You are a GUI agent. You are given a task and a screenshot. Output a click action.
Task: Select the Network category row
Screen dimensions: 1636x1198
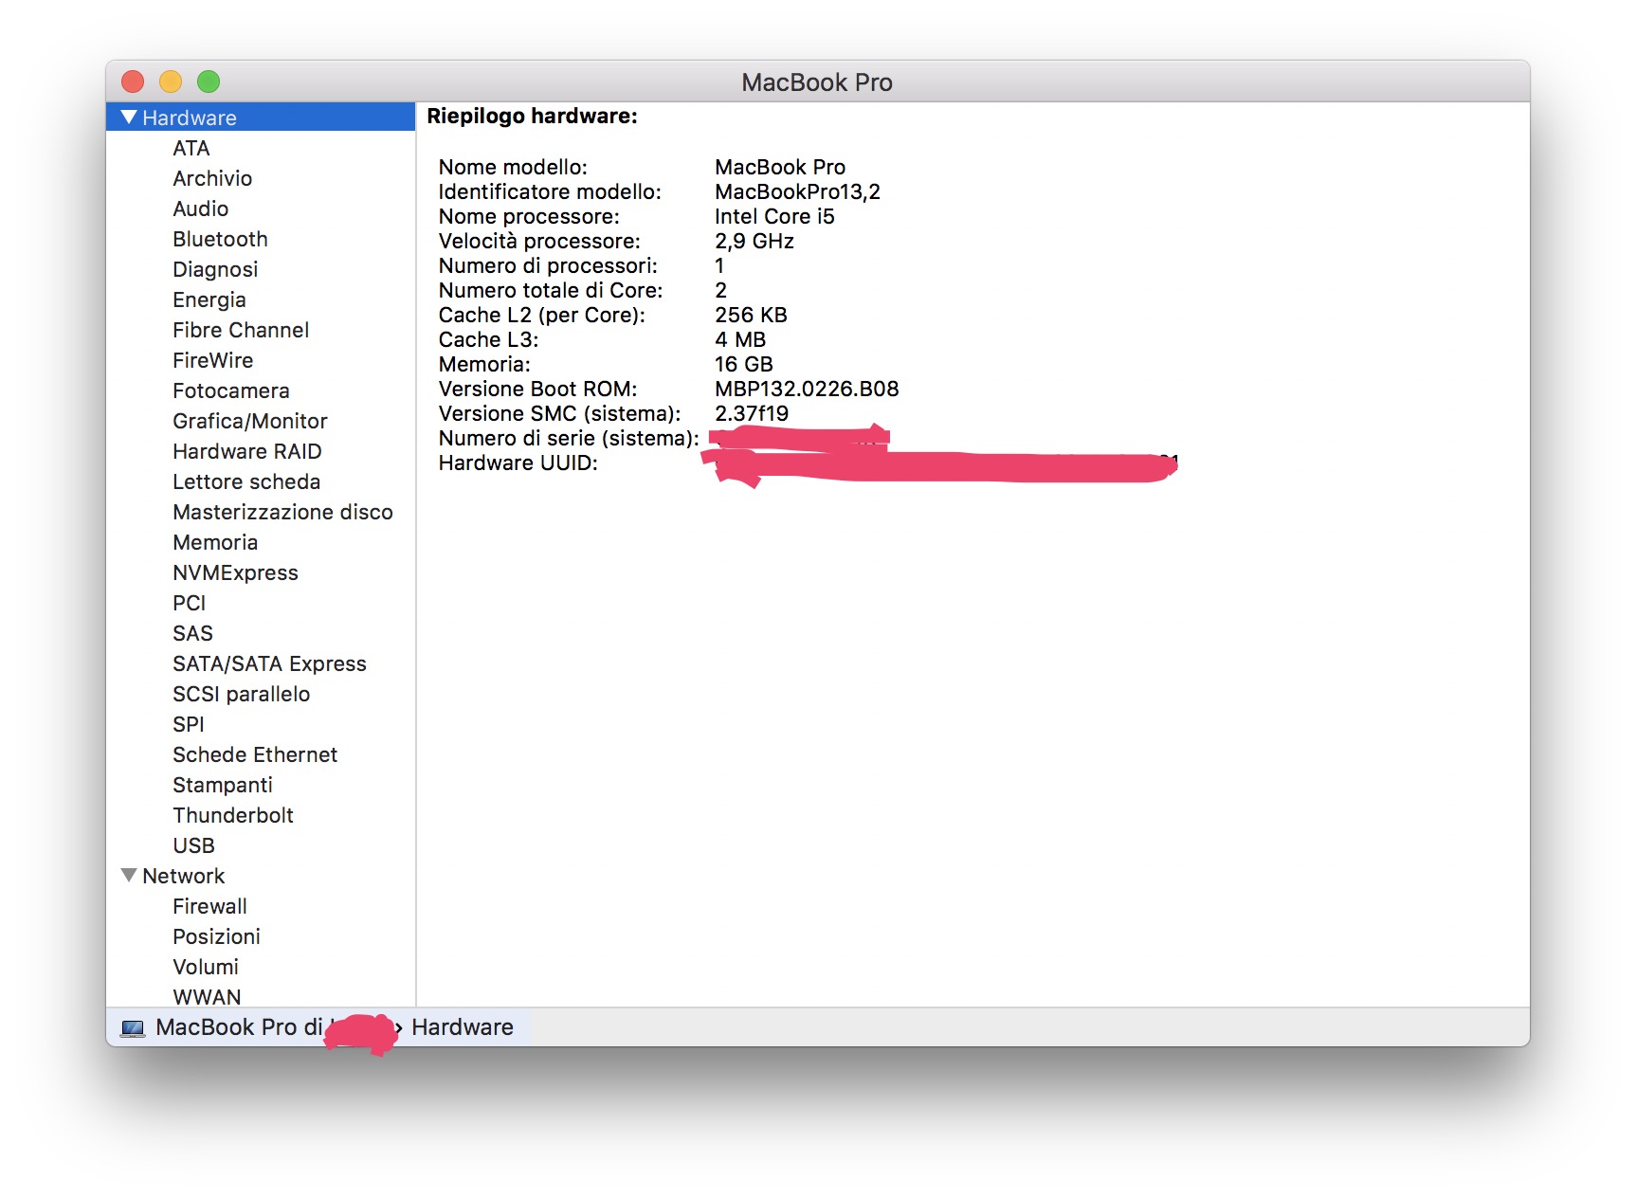pyautogui.click(x=261, y=876)
